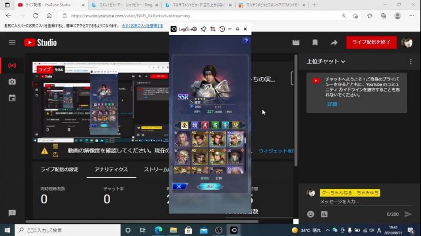Viewport: 421px width, 236px height.
Task: Click the clapperboard icon in the Studio header
Action: pyautogui.click(x=296, y=43)
